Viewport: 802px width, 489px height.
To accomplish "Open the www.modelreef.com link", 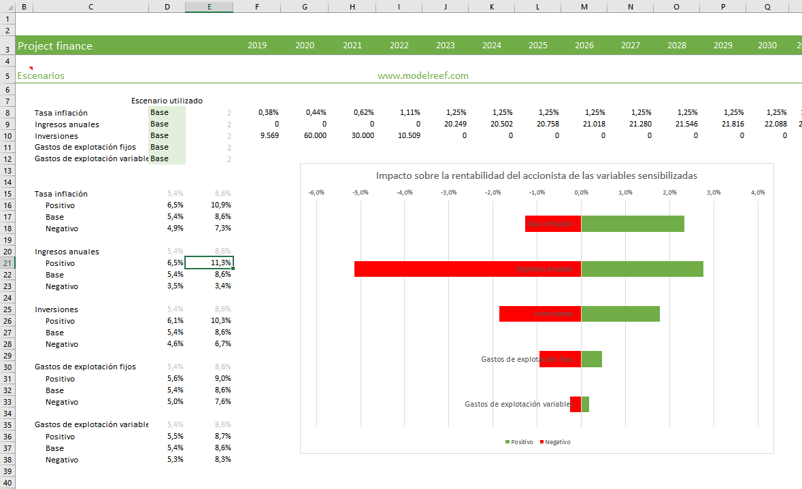I will click(x=422, y=75).
